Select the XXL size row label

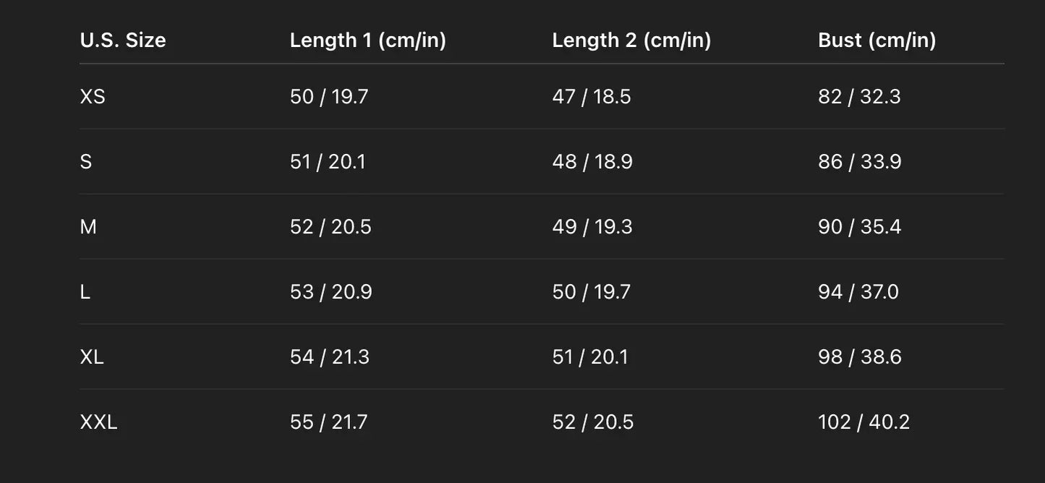click(98, 422)
